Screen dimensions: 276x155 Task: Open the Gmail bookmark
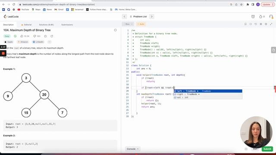[x=59, y=9]
